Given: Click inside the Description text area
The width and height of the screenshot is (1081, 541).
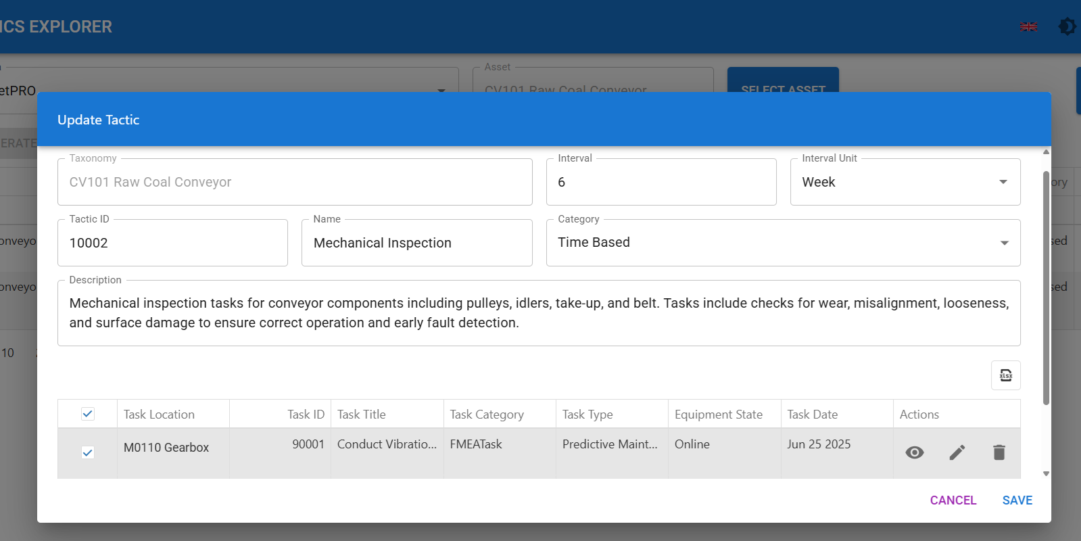Looking at the screenshot, I should (x=539, y=313).
